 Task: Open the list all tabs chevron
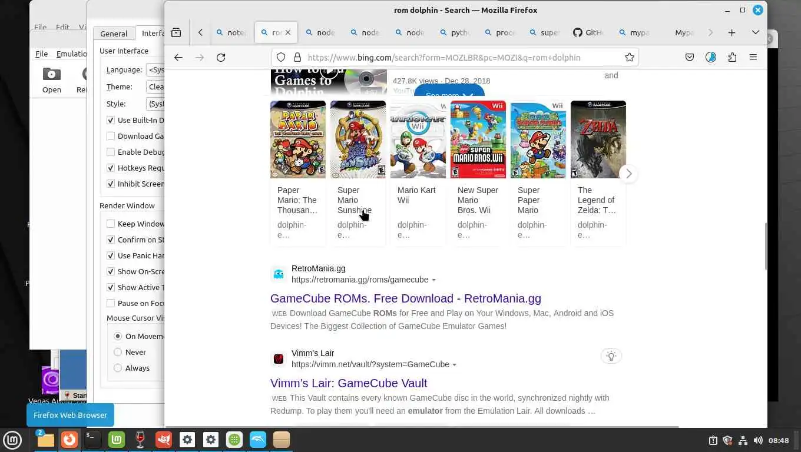[755, 32]
